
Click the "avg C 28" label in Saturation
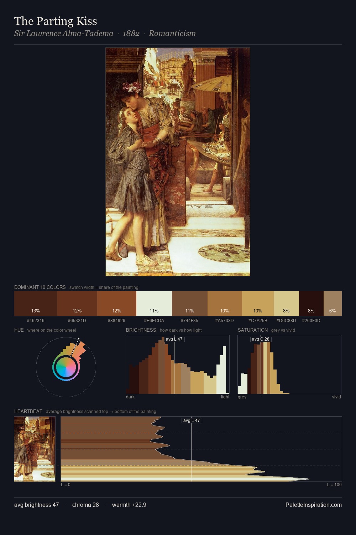click(261, 339)
